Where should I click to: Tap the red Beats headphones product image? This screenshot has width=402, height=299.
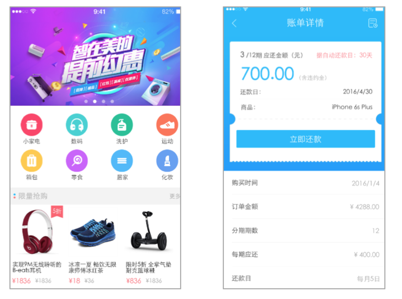[37, 232]
